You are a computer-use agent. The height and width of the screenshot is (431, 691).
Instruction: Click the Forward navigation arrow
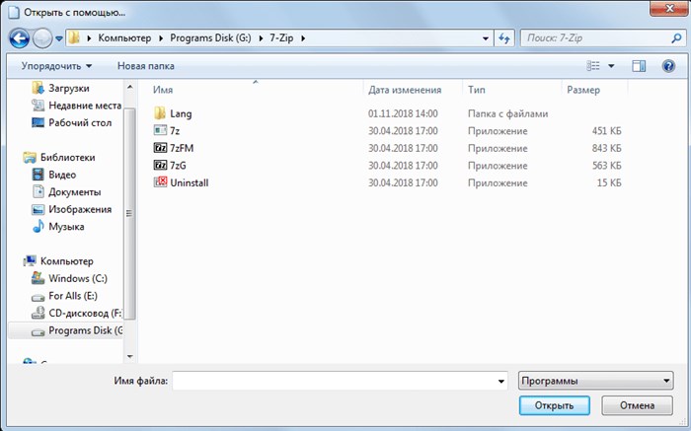pos(42,38)
